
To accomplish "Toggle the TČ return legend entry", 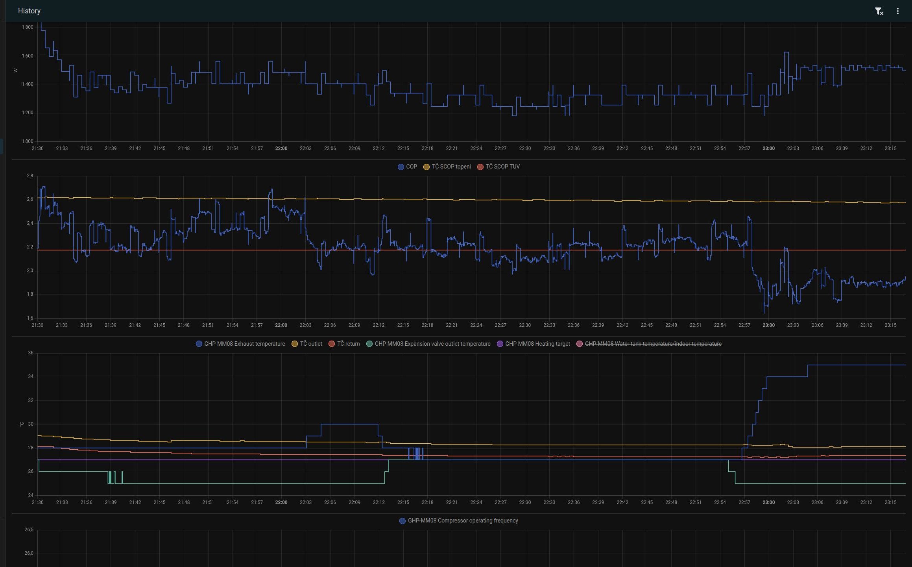I will pyautogui.click(x=348, y=344).
